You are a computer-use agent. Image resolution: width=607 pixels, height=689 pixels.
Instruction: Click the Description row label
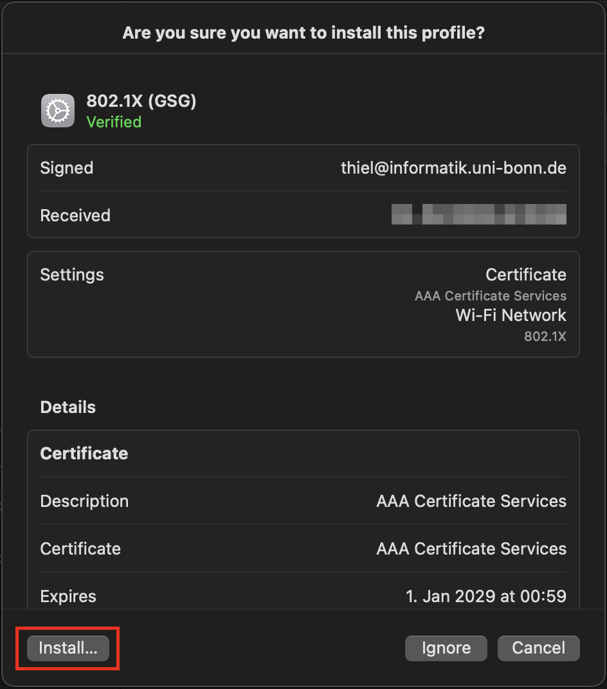pos(84,501)
